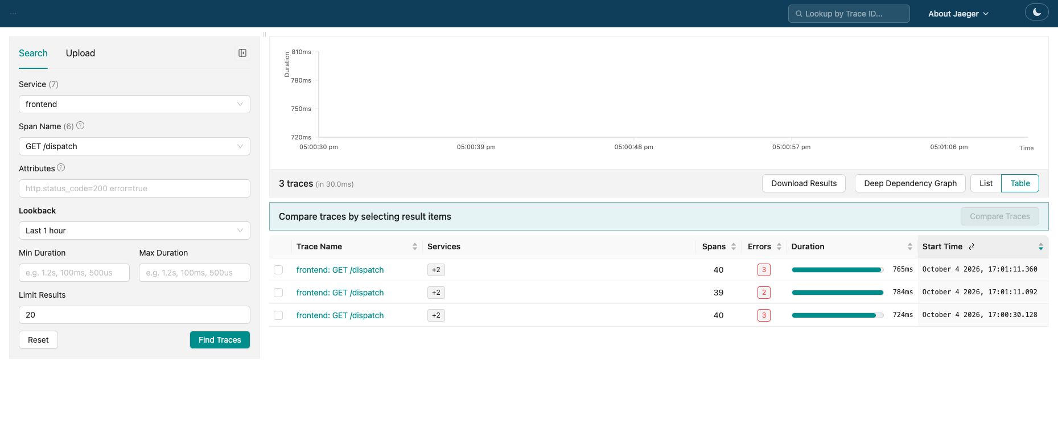Sort by Trace Name column arrows
This screenshot has height=444, width=1058.
[x=415, y=246]
